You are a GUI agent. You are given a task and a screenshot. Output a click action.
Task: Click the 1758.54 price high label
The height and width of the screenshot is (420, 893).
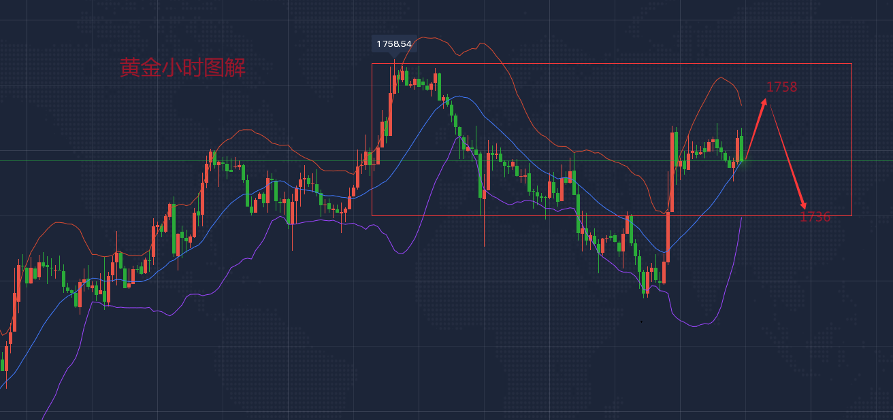pyautogui.click(x=394, y=44)
